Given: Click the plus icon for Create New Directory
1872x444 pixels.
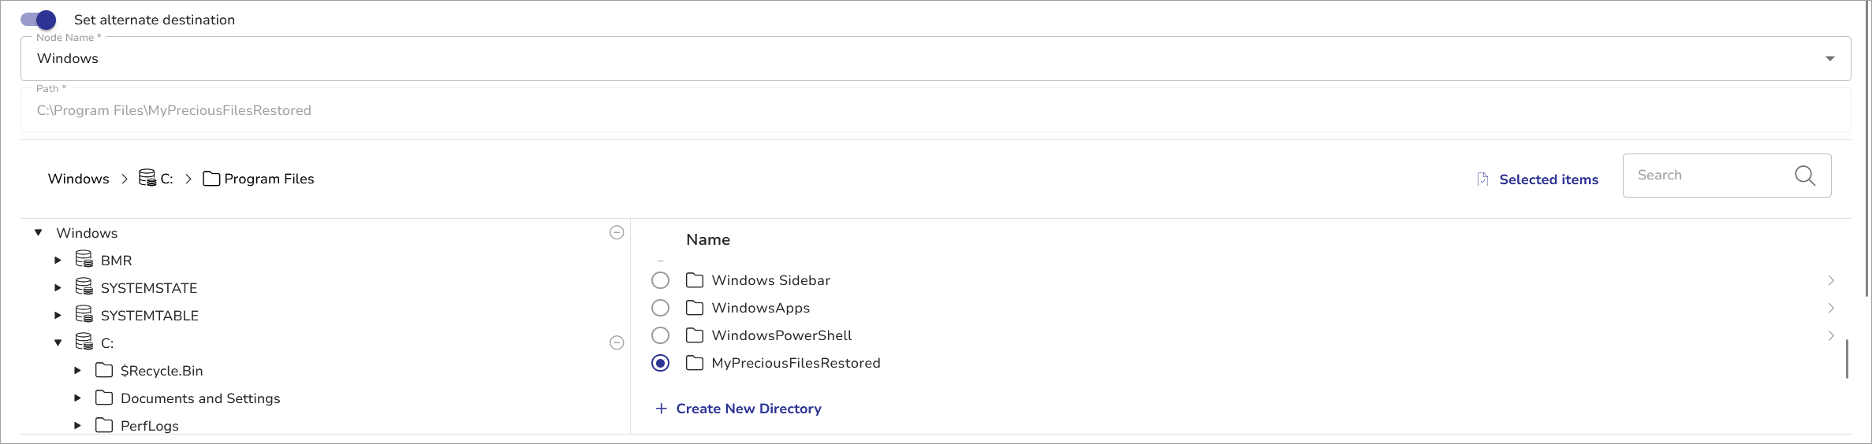Looking at the screenshot, I should click(661, 409).
